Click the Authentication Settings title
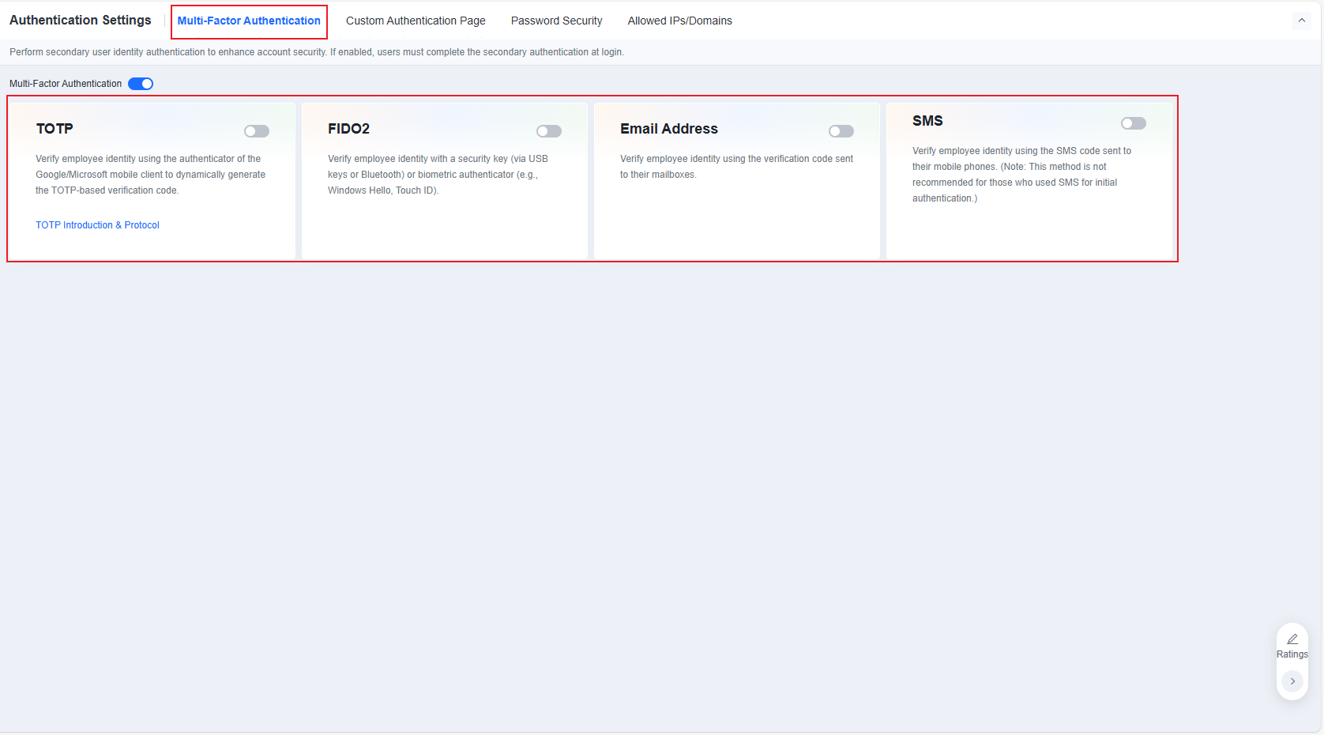1324x735 pixels. (81, 20)
